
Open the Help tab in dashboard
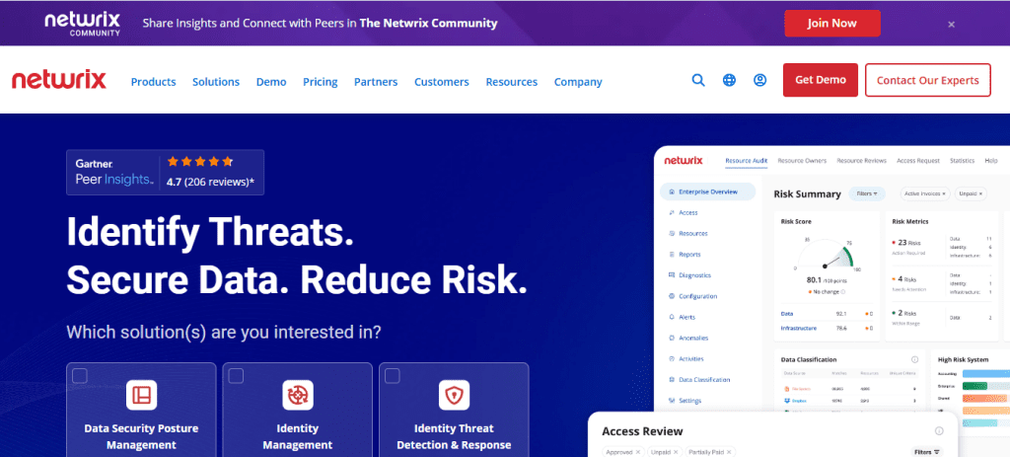[x=990, y=161]
